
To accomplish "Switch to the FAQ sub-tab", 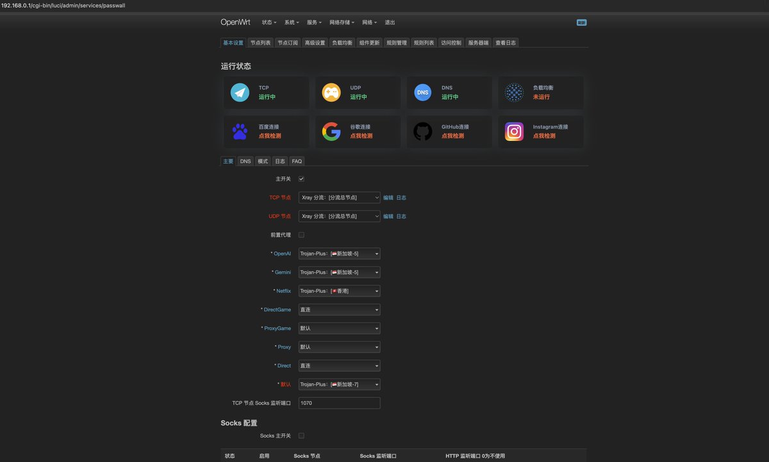I will (x=297, y=161).
